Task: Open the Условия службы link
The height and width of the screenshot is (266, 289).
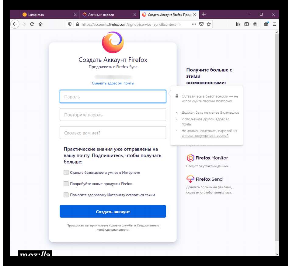Action: 121,225
